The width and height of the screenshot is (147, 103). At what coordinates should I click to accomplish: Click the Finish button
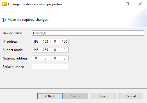[103, 96]
